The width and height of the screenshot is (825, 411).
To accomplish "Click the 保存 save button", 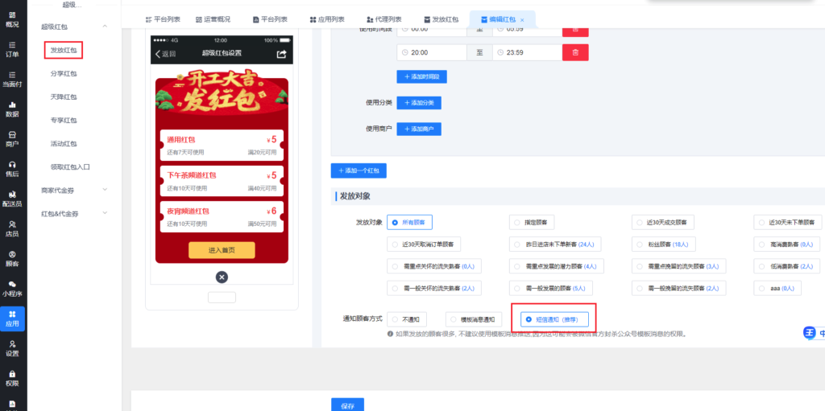I will click(347, 405).
